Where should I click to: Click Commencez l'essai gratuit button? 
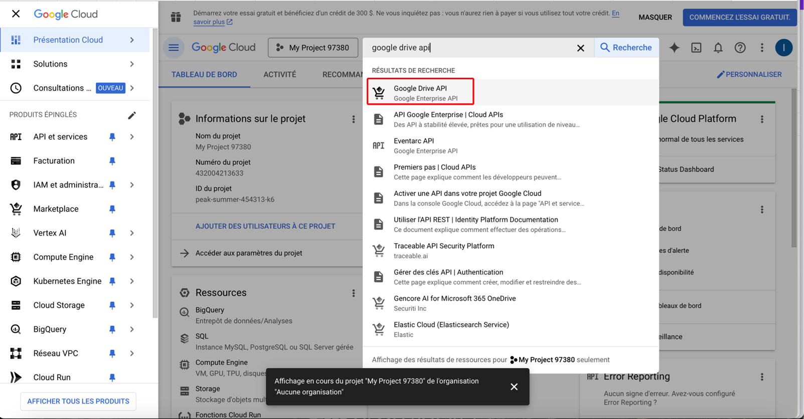pos(739,17)
